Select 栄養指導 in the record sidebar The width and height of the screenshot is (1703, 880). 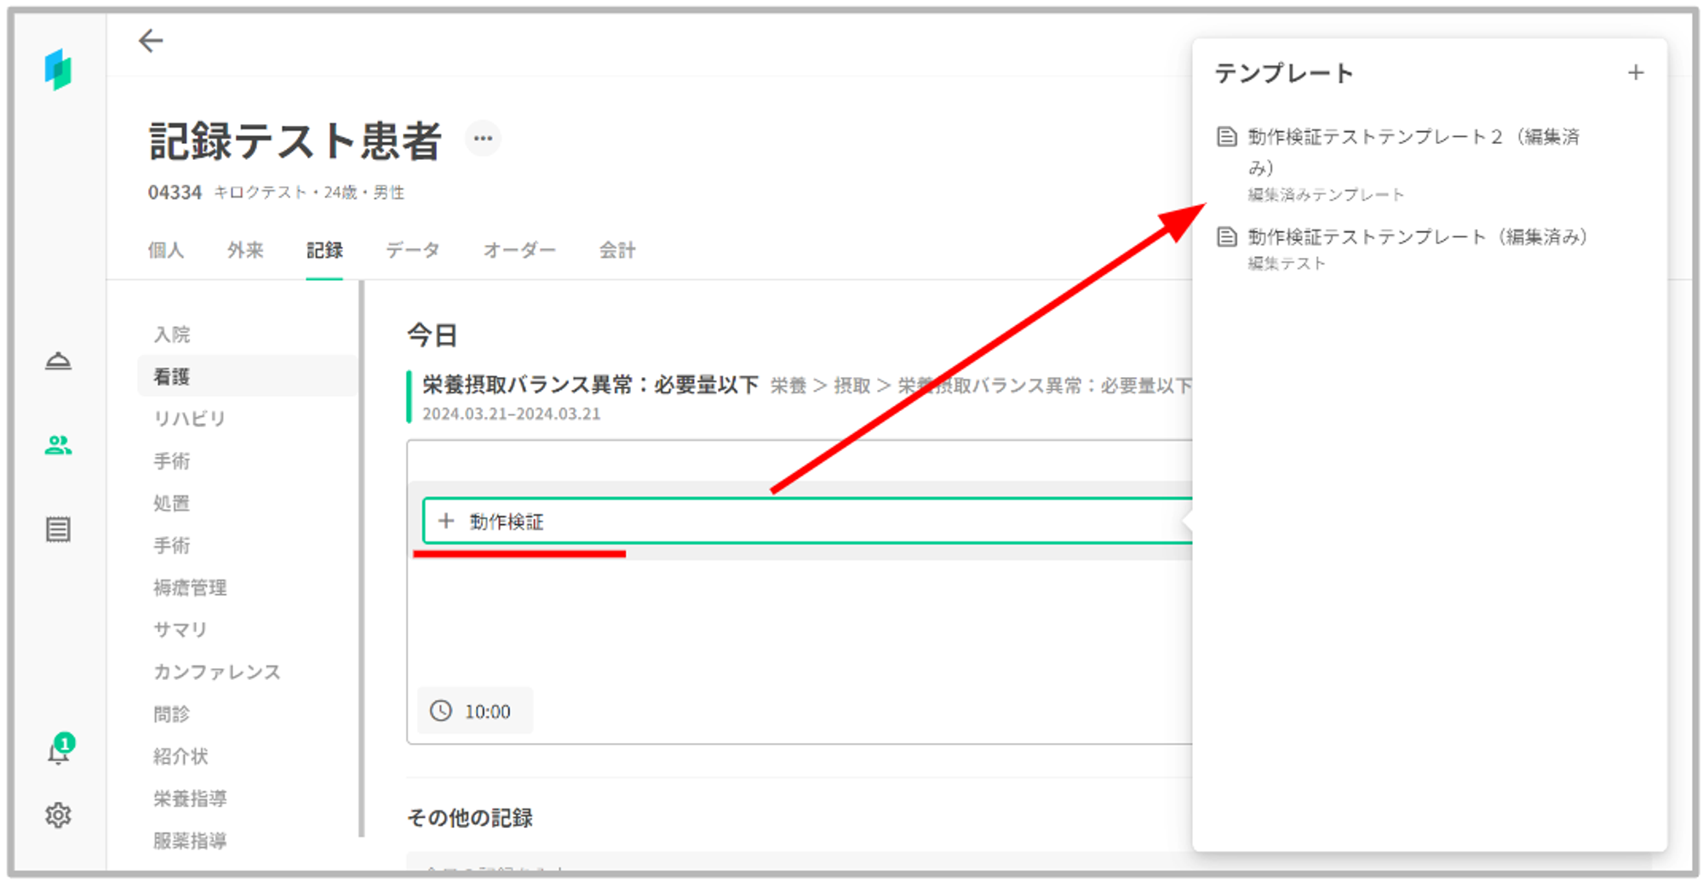tap(190, 798)
